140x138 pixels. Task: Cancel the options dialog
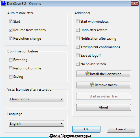(121, 129)
